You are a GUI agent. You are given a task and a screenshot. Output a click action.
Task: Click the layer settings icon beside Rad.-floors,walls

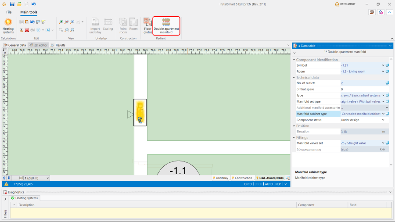click(x=287, y=178)
